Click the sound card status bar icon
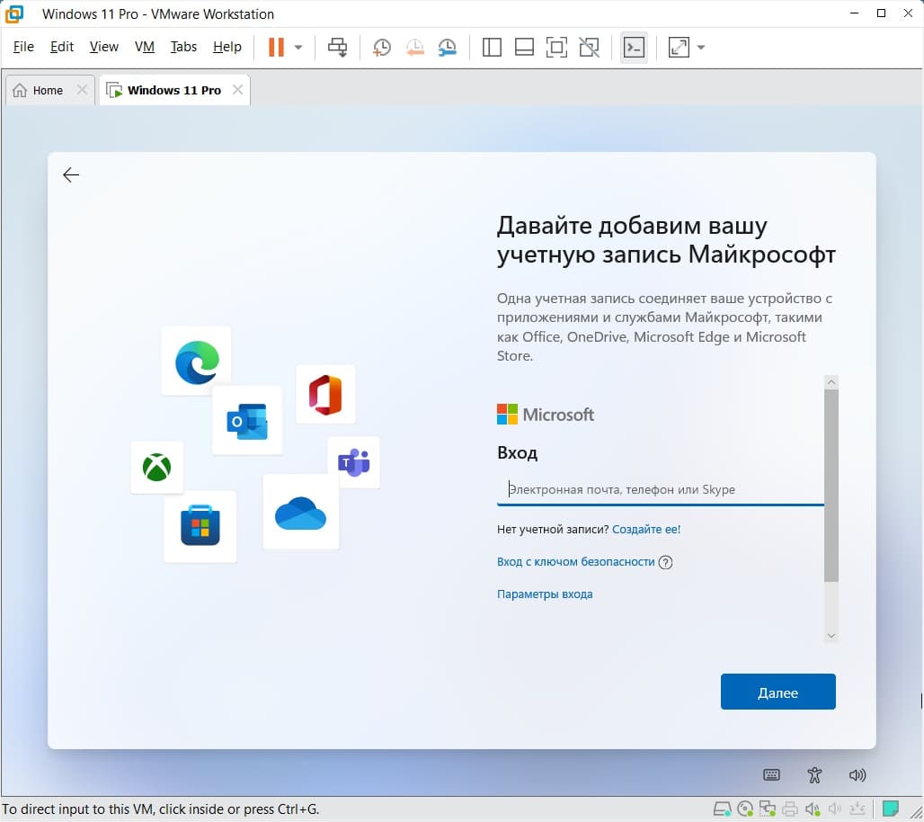Image resolution: width=924 pixels, height=822 pixels. [x=813, y=809]
